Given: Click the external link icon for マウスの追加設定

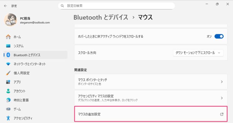Looking at the screenshot, I should (222, 114).
